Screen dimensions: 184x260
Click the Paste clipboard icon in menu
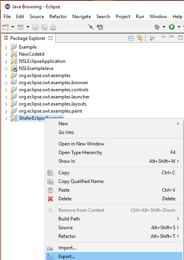pos(50,190)
